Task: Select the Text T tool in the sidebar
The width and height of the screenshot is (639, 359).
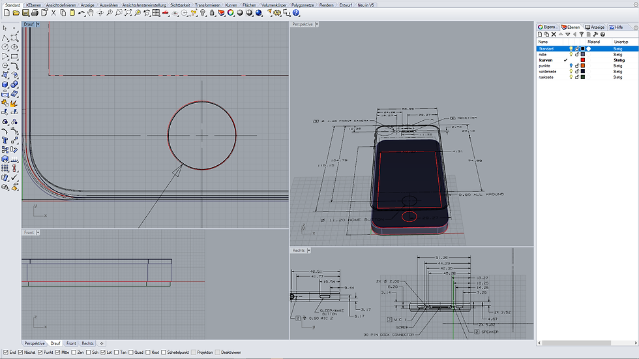Action: point(5,140)
